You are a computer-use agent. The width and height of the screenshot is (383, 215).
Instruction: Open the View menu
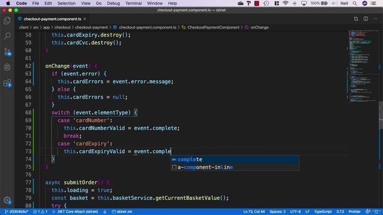click(86, 3)
